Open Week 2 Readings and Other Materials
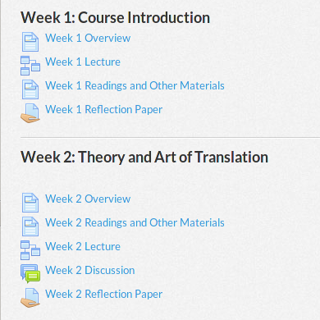 pos(135,222)
